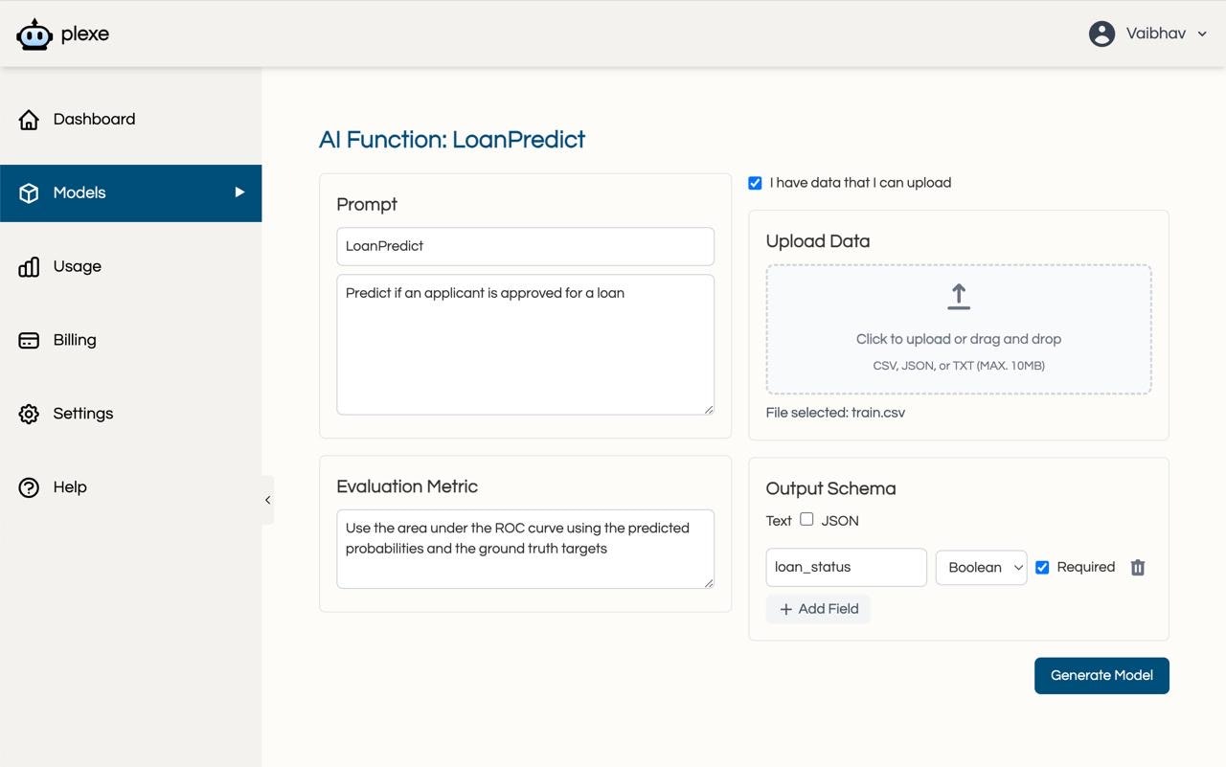Click the Dashboard home icon

(x=29, y=120)
